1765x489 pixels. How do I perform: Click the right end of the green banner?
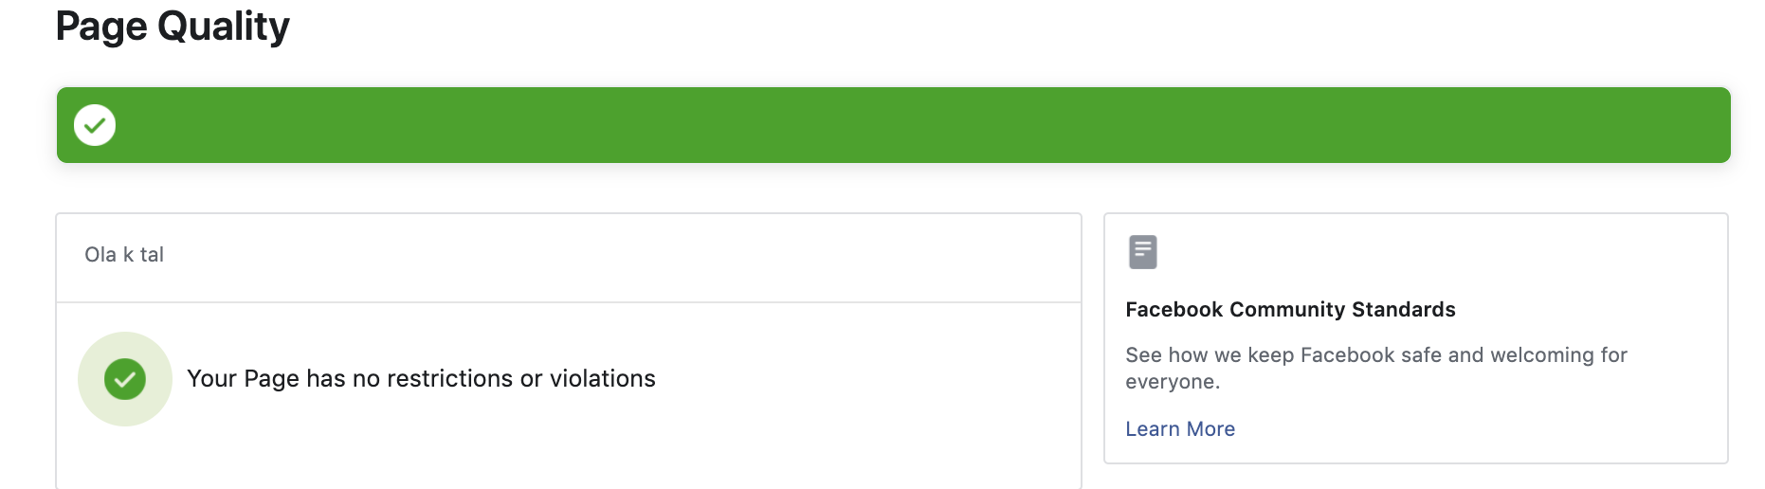1687,125
